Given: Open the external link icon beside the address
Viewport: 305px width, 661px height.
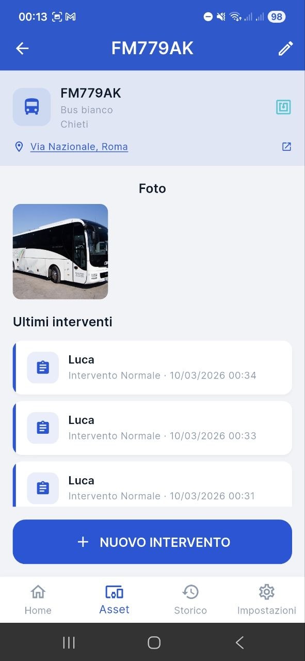Looking at the screenshot, I should click(286, 147).
